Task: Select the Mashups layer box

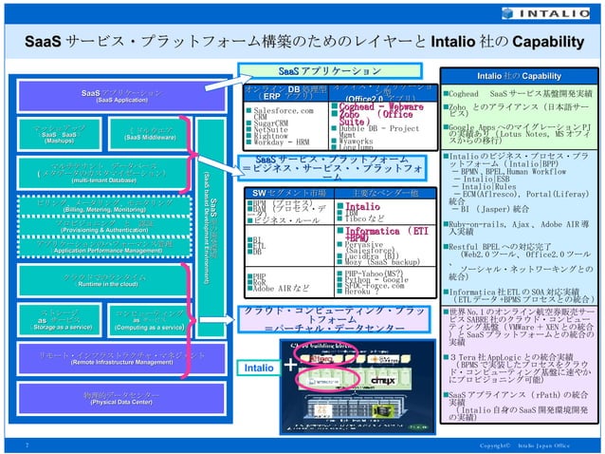Action: point(59,134)
